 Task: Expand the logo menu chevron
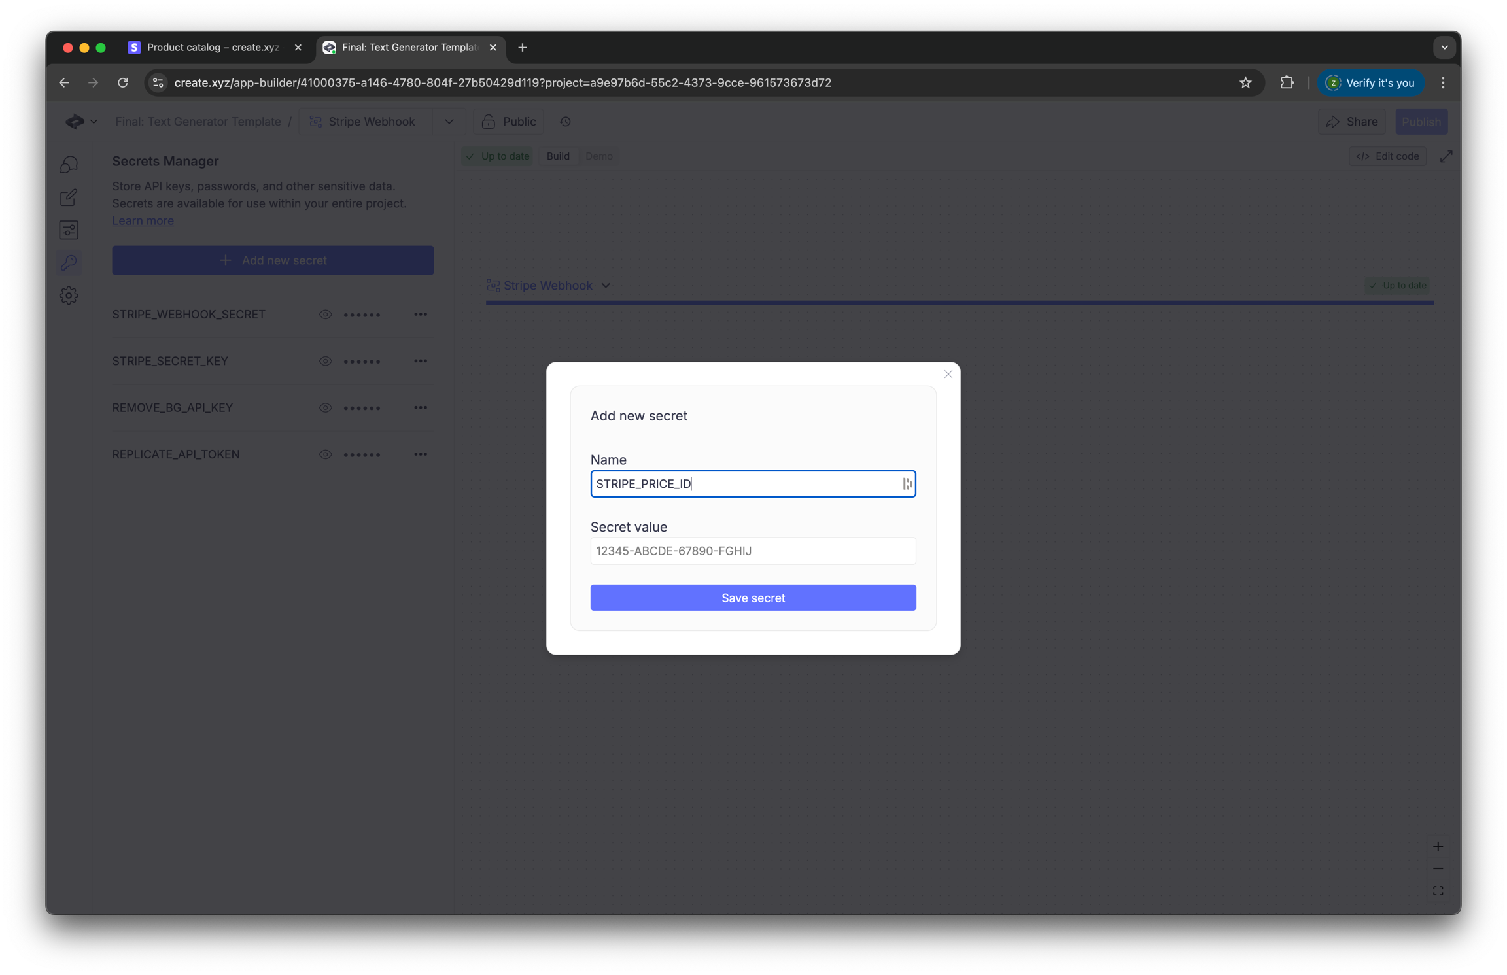[x=94, y=122]
